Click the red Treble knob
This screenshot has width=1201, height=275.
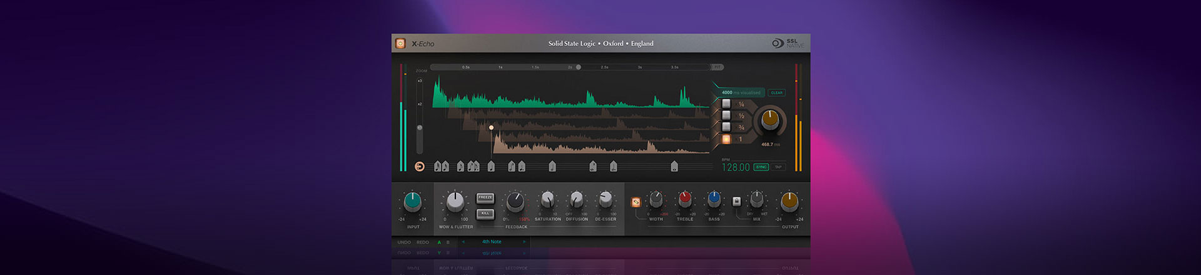click(x=685, y=199)
